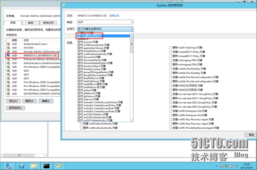Viewport: 257px width, 170px height.
Task: Click the horizontal scrollbar right arrow
Action: 45,155
